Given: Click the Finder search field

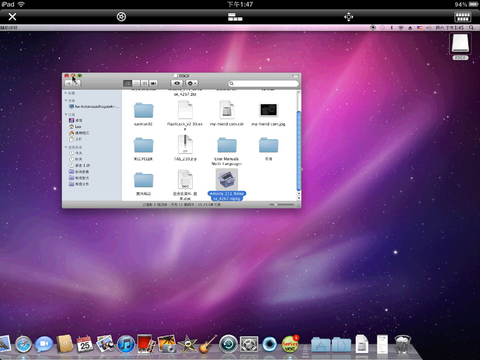Looking at the screenshot, I should 263,83.
